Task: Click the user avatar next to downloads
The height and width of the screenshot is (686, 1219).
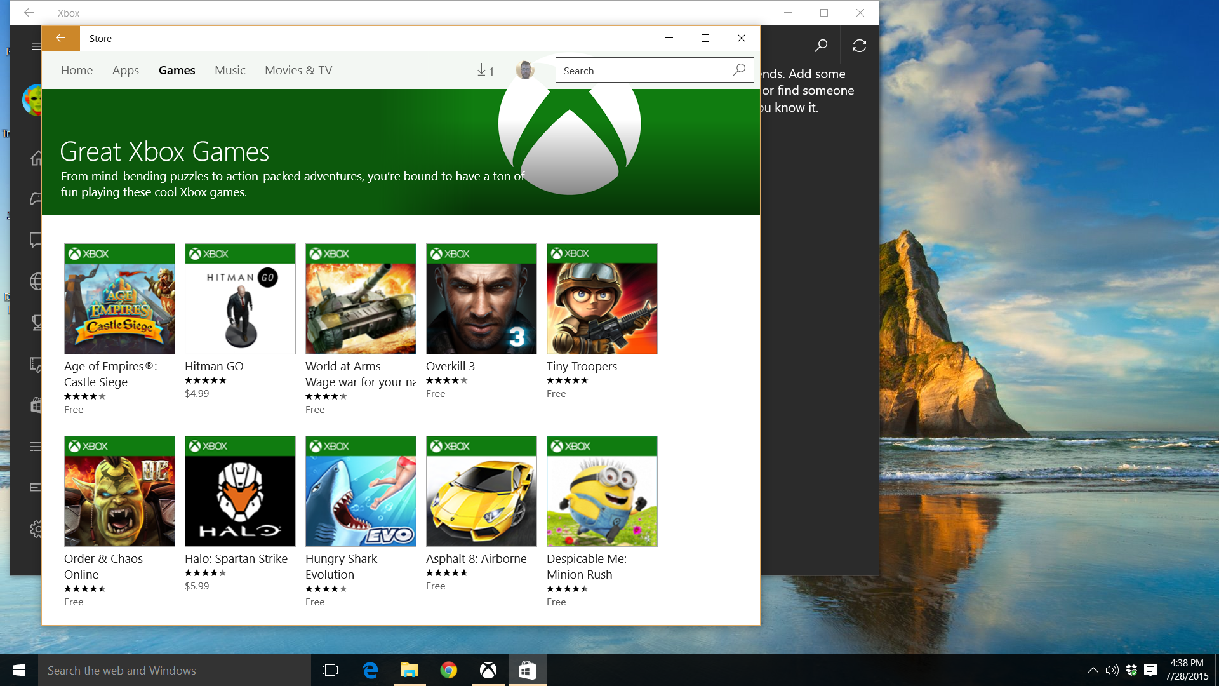Action: [524, 70]
